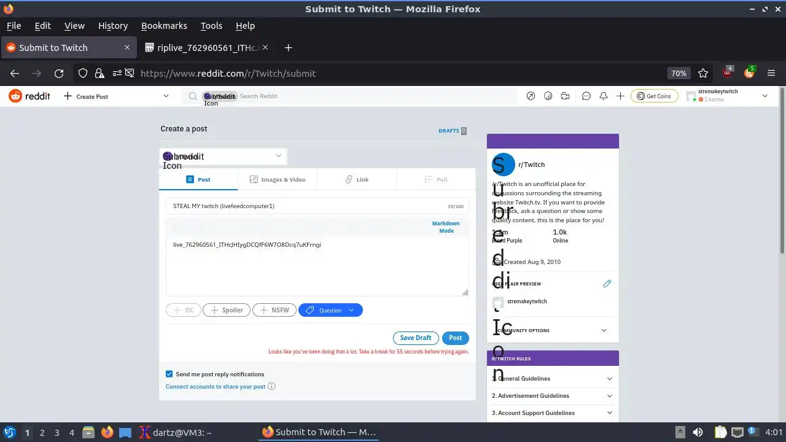Open the file manager icon in the taskbar
Image resolution: width=786 pixels, height=442 pixels.
coord(88,432)
